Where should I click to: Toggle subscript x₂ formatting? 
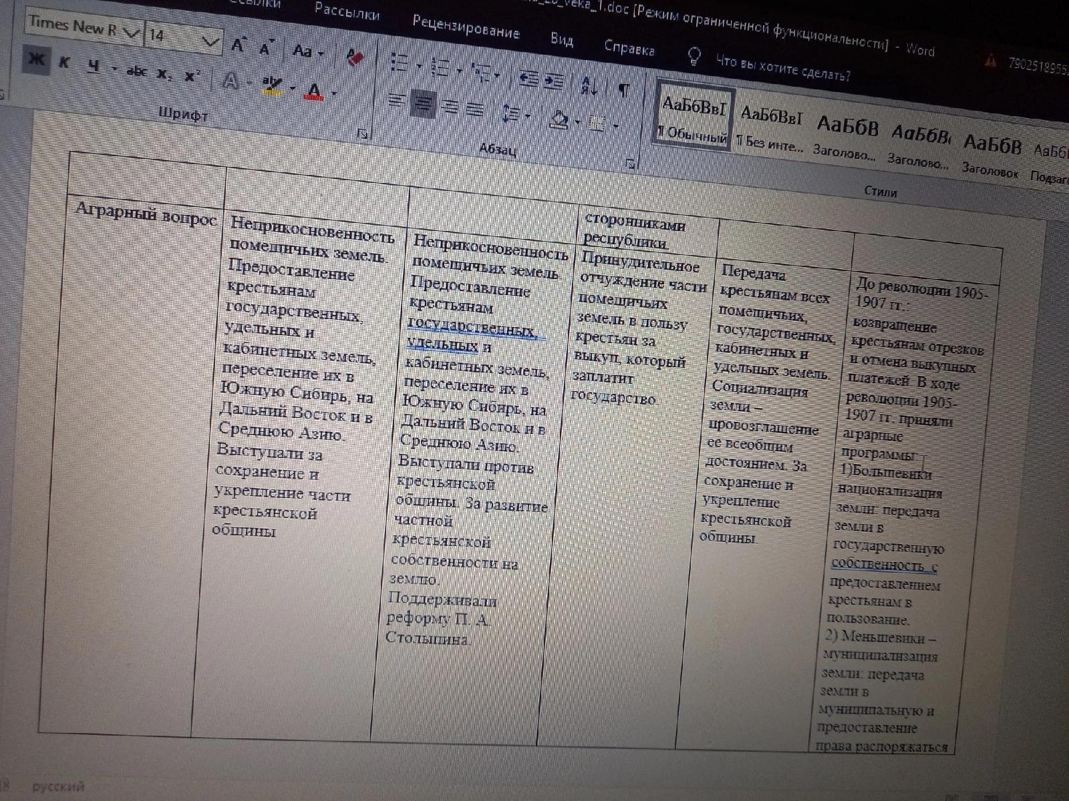[164, 73]
